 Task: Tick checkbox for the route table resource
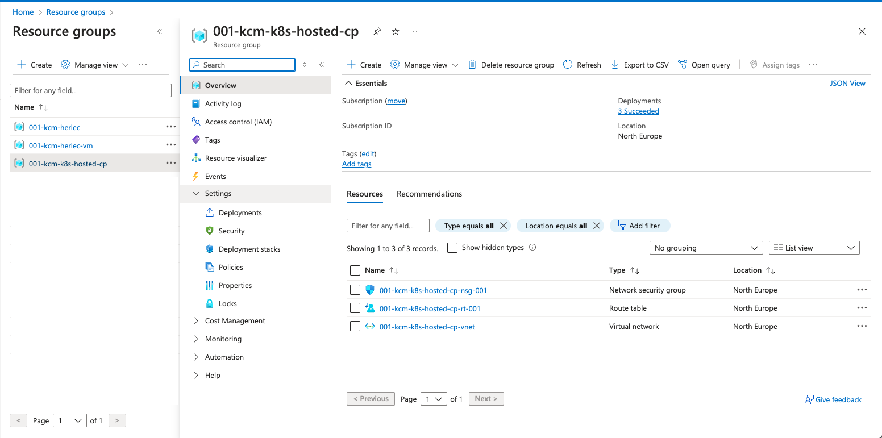[355, 308]
